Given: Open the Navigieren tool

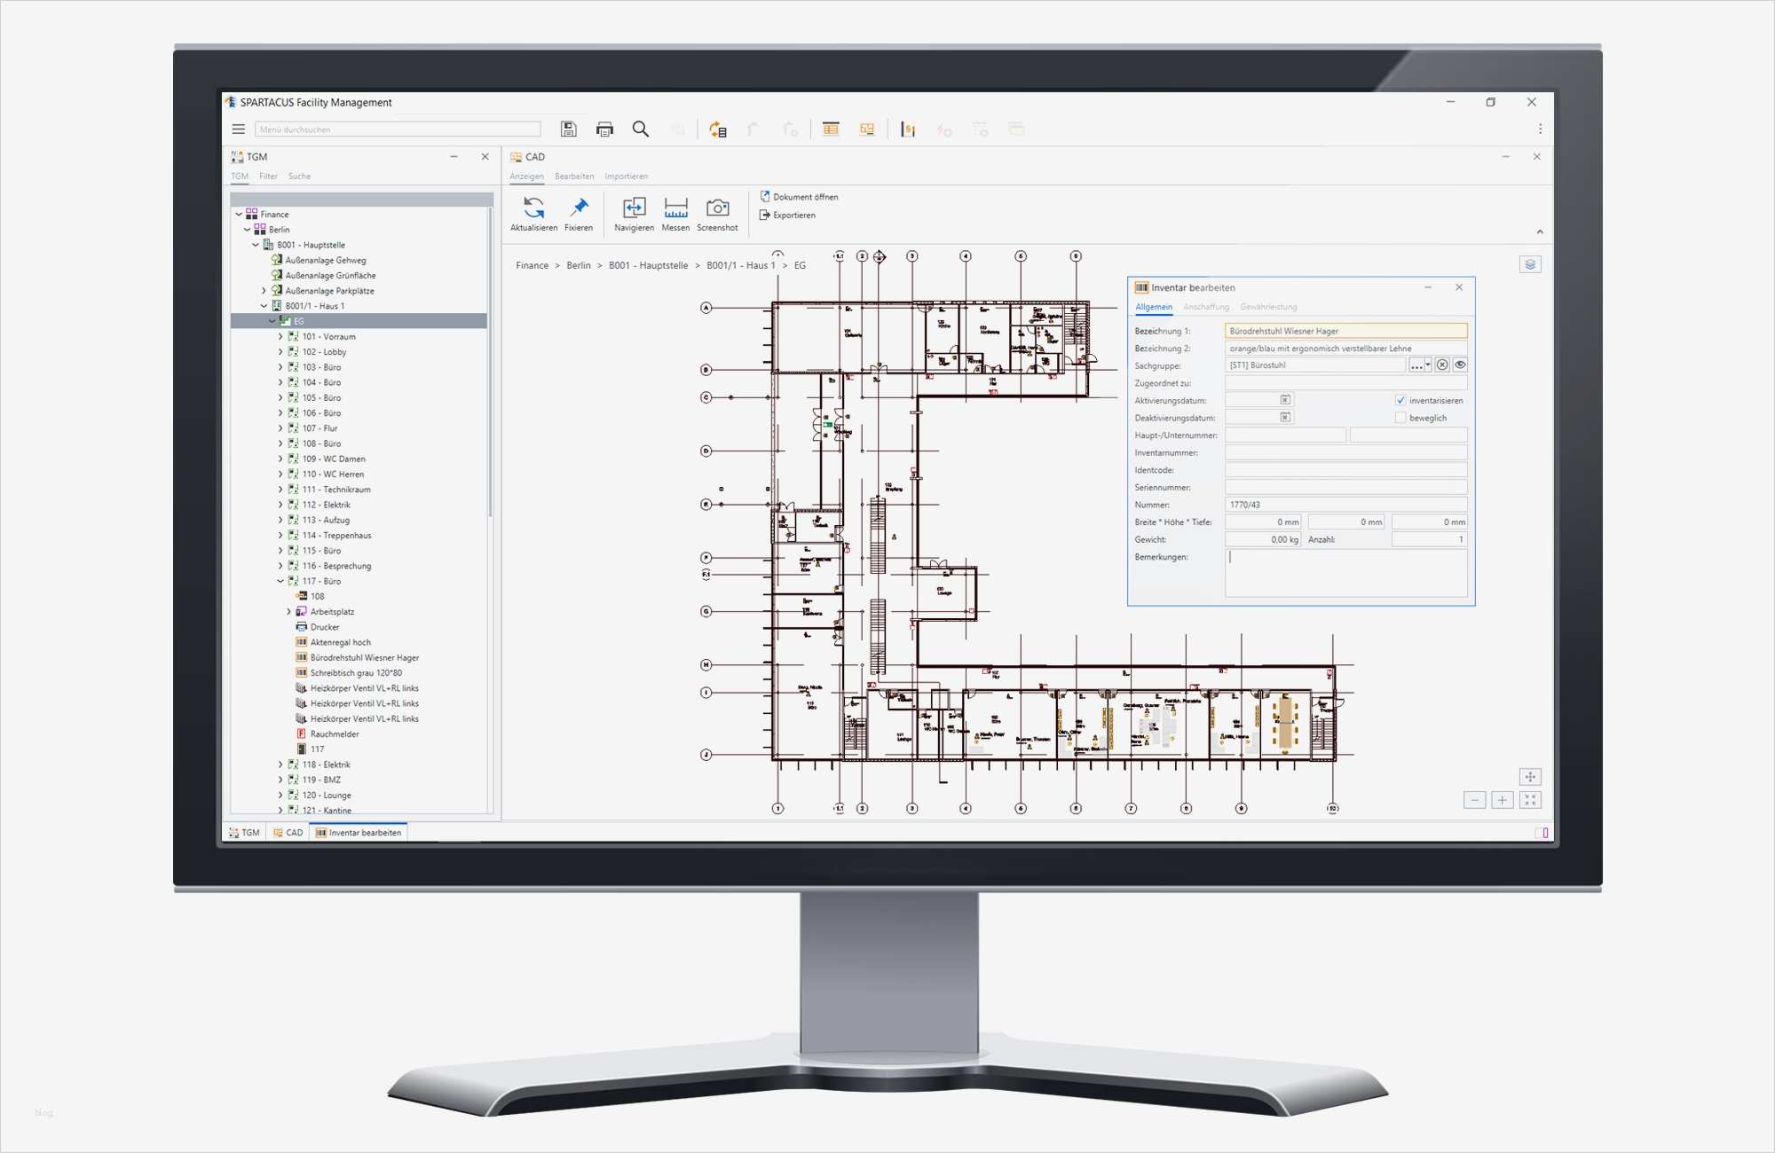Looking at the screenshot, I should (x=634, y=208).
